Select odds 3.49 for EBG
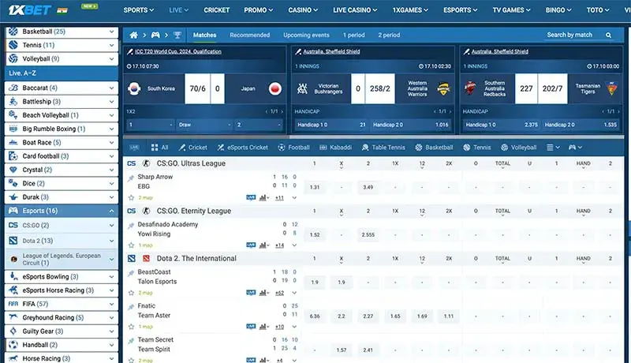 [368, 187]
